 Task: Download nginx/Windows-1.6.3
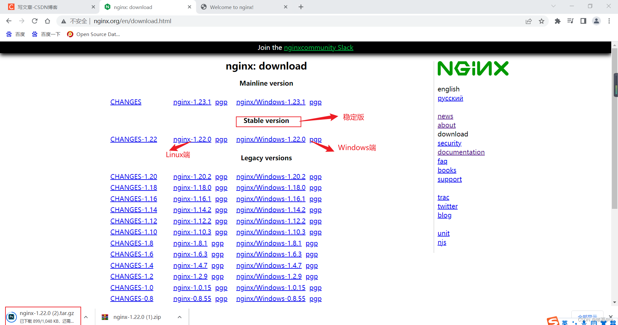click(x=269, y=254)
